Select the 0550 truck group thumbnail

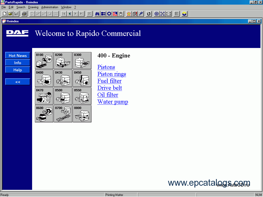(82, 96)
